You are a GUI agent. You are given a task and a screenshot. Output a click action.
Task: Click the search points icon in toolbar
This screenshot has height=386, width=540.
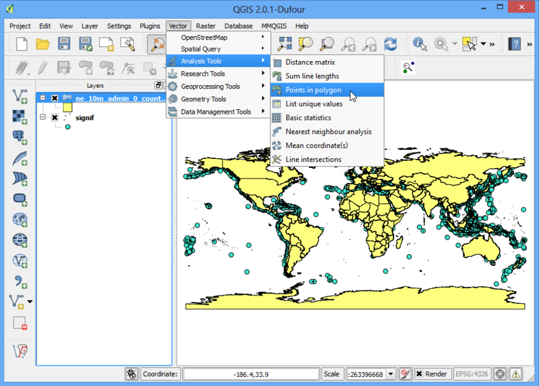coord(408,67)
